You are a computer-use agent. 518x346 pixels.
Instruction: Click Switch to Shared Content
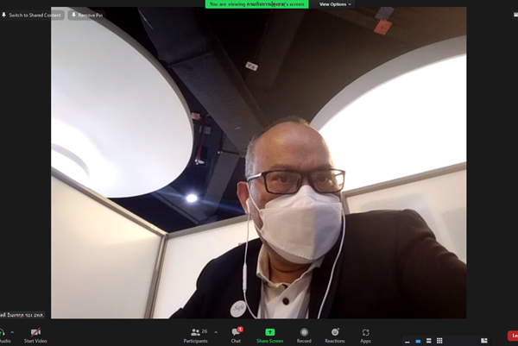(x=32, y=15)
